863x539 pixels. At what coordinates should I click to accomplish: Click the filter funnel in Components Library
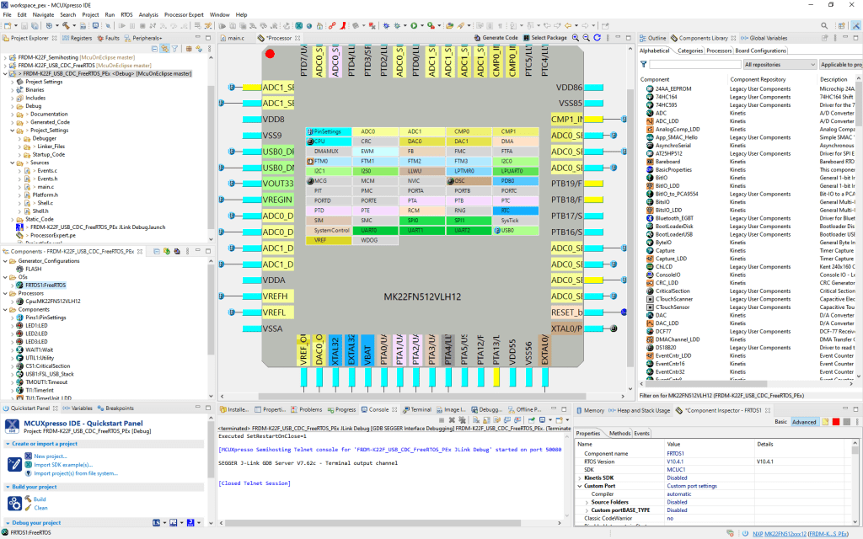pyautogui.click(x=644, y=65)
